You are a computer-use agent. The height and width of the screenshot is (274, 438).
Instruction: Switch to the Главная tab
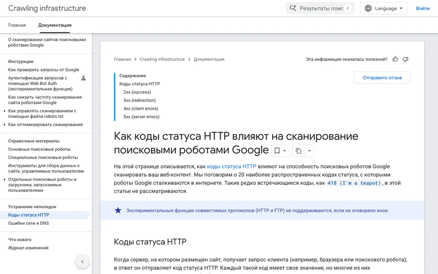tap(17, 25)
